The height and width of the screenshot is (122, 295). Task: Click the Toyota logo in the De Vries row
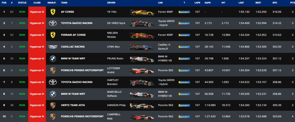[x=53, y=23]
